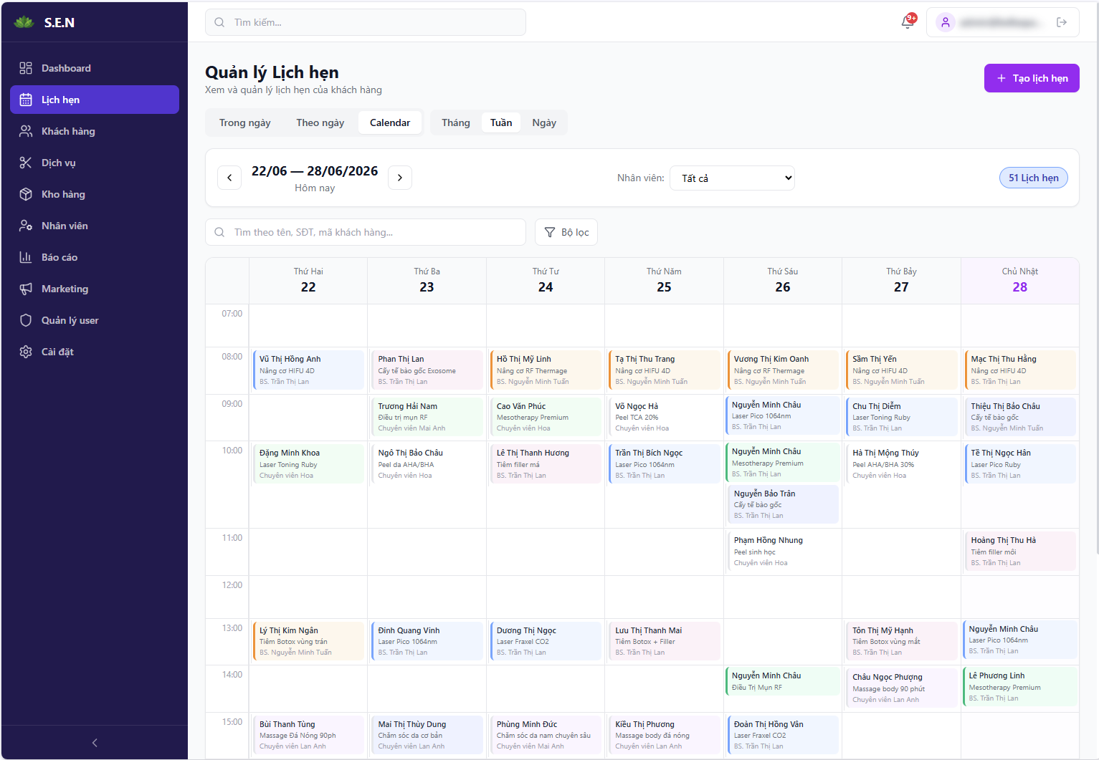
Task: Click the Dịch vụ scissors icon
Action: (x=26, y=163)
